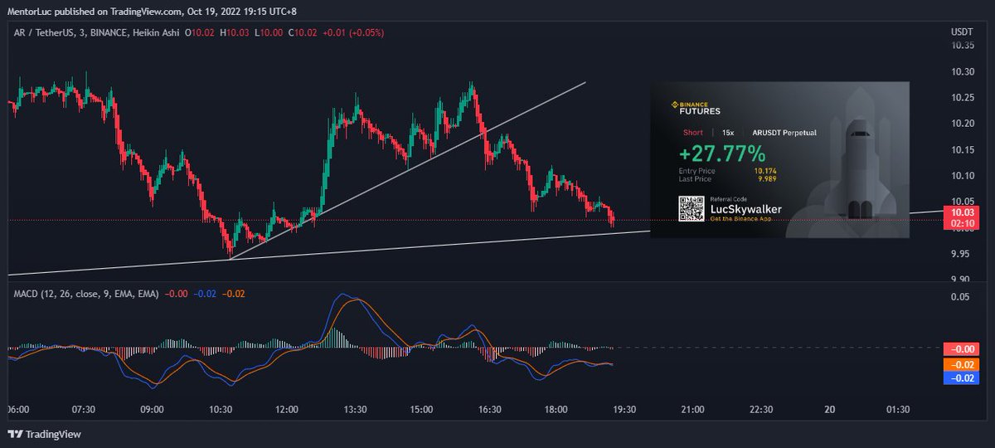
Task: Click the 10.30 price axis label
Action: pos(961,72)
